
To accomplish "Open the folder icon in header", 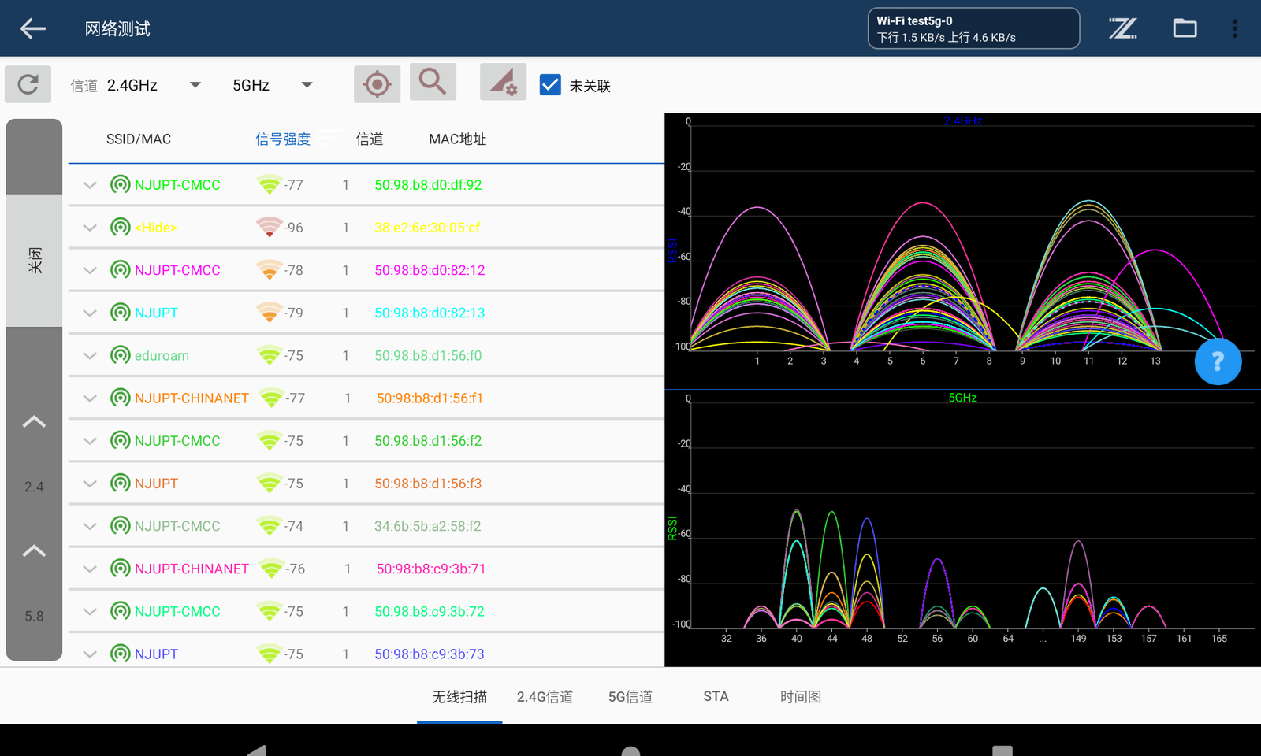I will click(x=1185, y=29).
